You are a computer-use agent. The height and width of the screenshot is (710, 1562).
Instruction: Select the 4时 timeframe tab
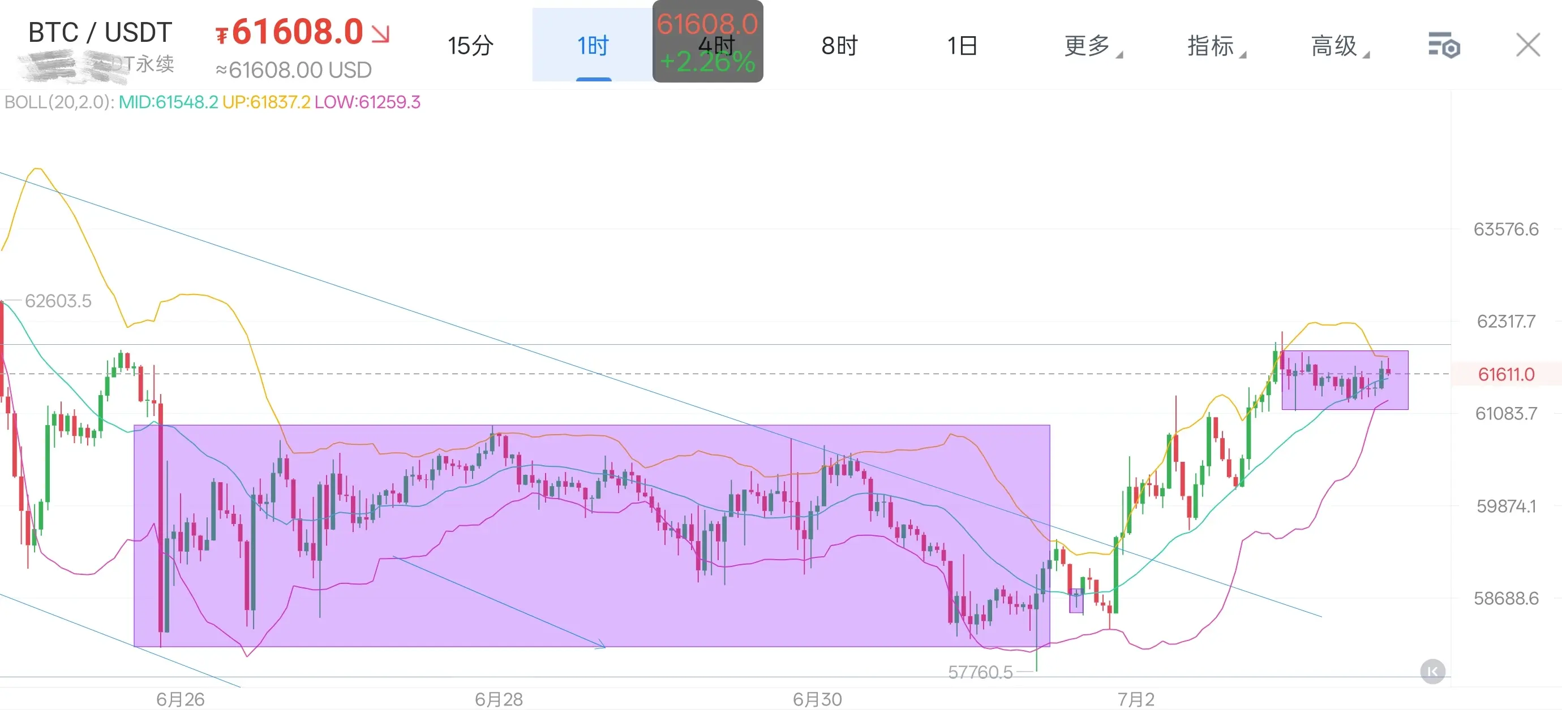click(x=716, y=45)
